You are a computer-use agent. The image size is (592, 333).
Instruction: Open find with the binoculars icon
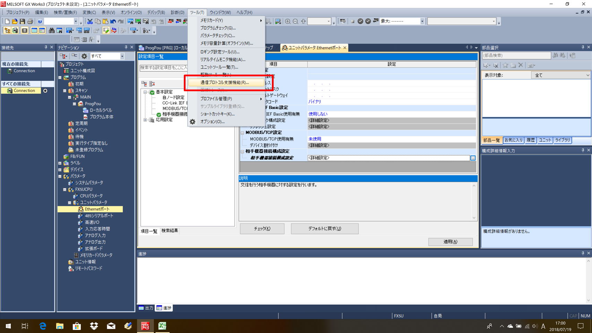coord(52,31)
